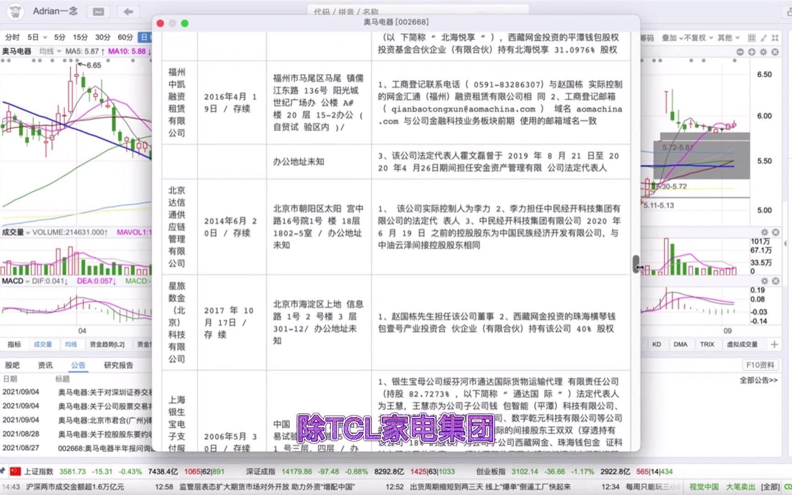Open main K-line chart settings gear

pyautogui.click(x=763, y=52)
